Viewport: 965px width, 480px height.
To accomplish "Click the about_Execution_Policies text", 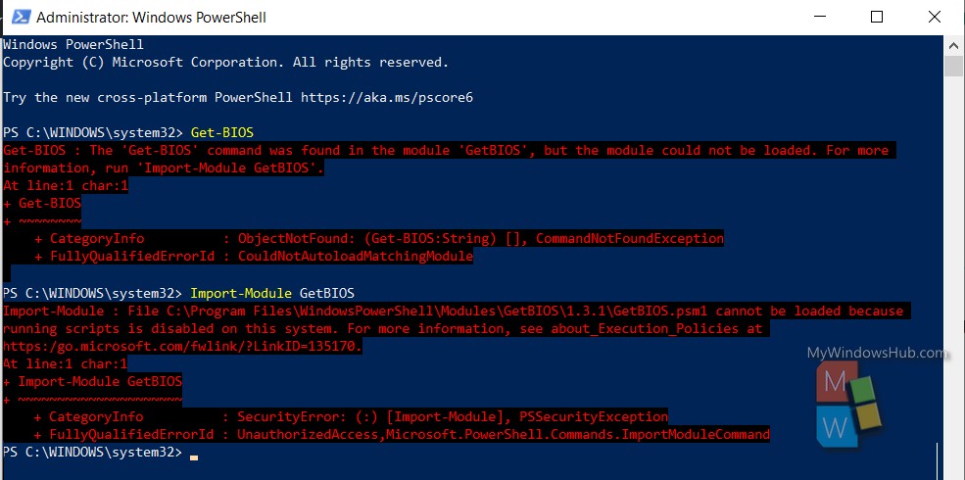I will click(645, 328).
